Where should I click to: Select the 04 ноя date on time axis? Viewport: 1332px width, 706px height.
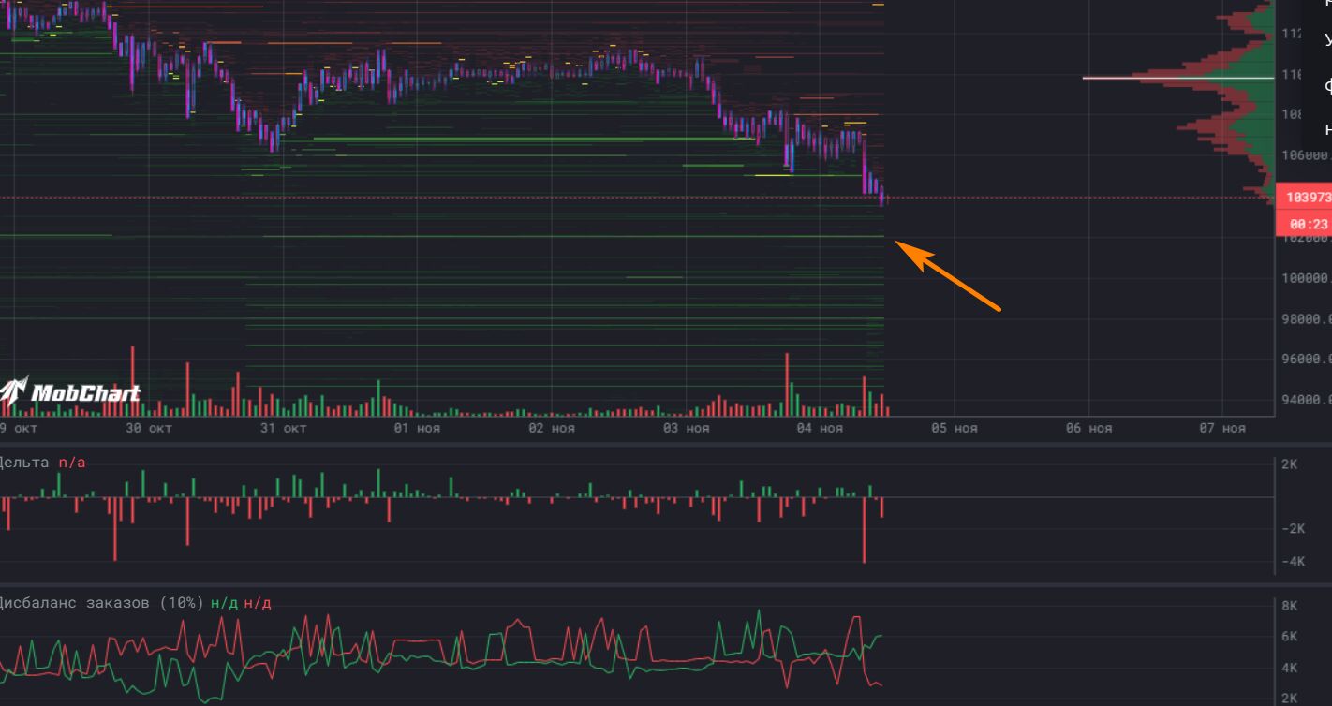coord(819,428)
